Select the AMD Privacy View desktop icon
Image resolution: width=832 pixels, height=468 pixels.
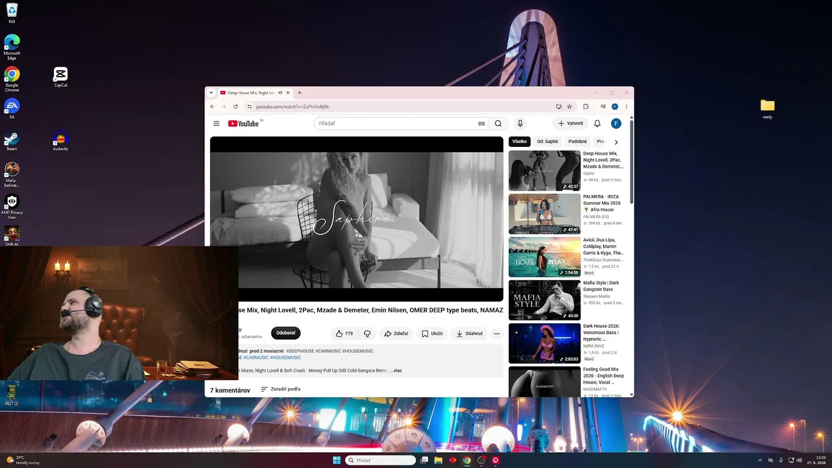(x=12, y=207)
